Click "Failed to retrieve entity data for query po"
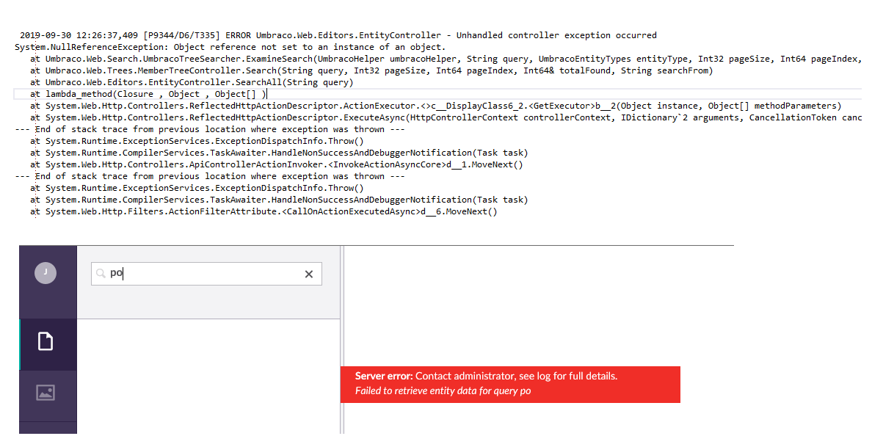872x447 pixels. tap(443, 390)
